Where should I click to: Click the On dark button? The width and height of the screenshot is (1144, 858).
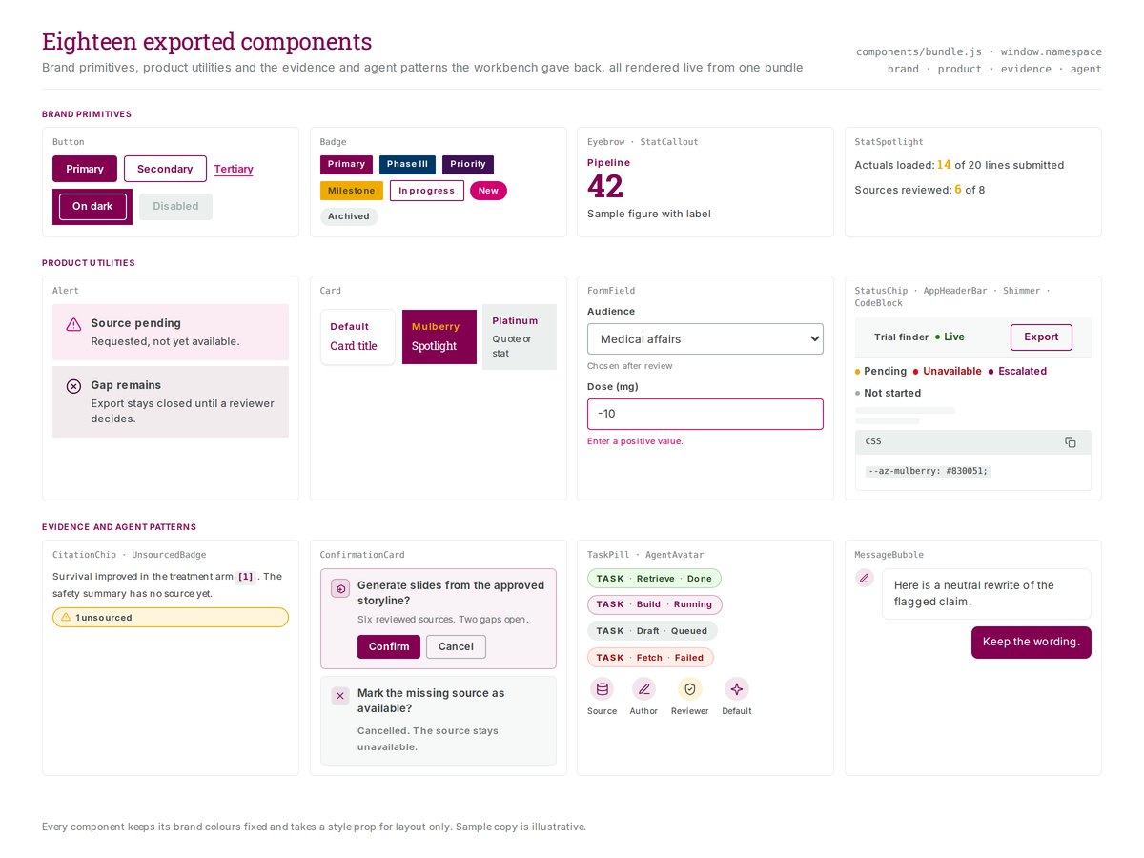pyautogui.click(x=92, y=206)
